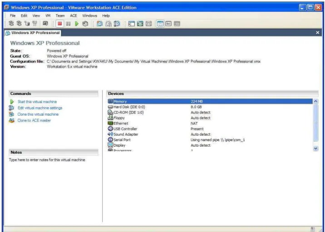Screen dimensions: 325x232
Task: Open the Edit menu
Action: [24, 15]
